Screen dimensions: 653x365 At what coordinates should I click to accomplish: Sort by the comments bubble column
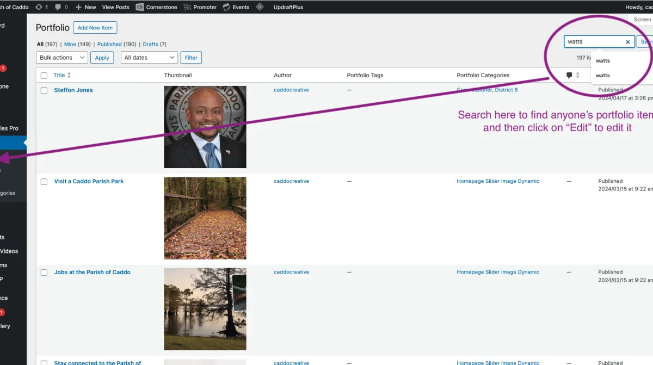(x=570, y=76)
